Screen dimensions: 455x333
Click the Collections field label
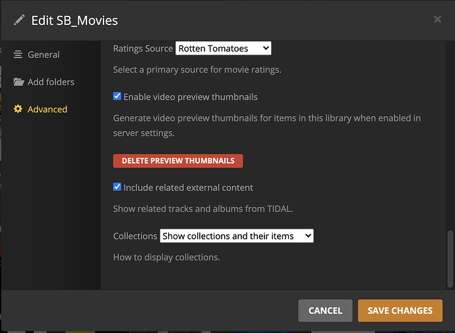(135, 236)
